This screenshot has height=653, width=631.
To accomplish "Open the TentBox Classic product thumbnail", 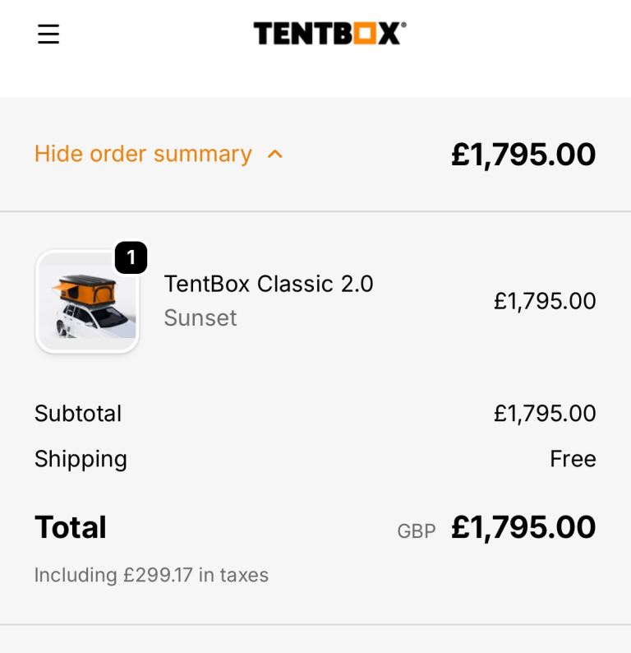I will click(x=87, y=302).
